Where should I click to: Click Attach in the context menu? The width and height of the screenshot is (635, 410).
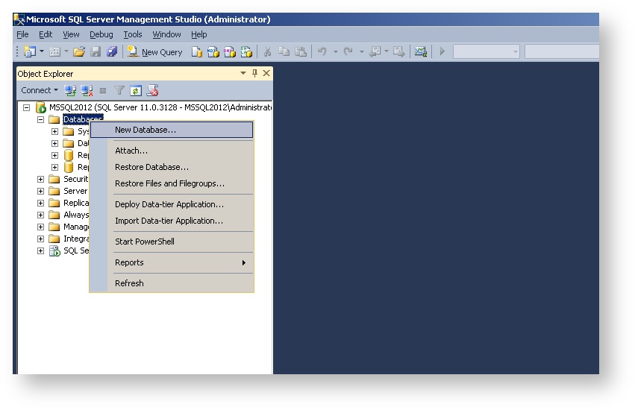(131, 151)
